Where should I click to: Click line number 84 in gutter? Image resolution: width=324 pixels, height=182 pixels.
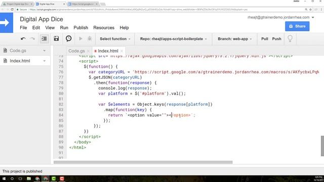click(61, 115)
